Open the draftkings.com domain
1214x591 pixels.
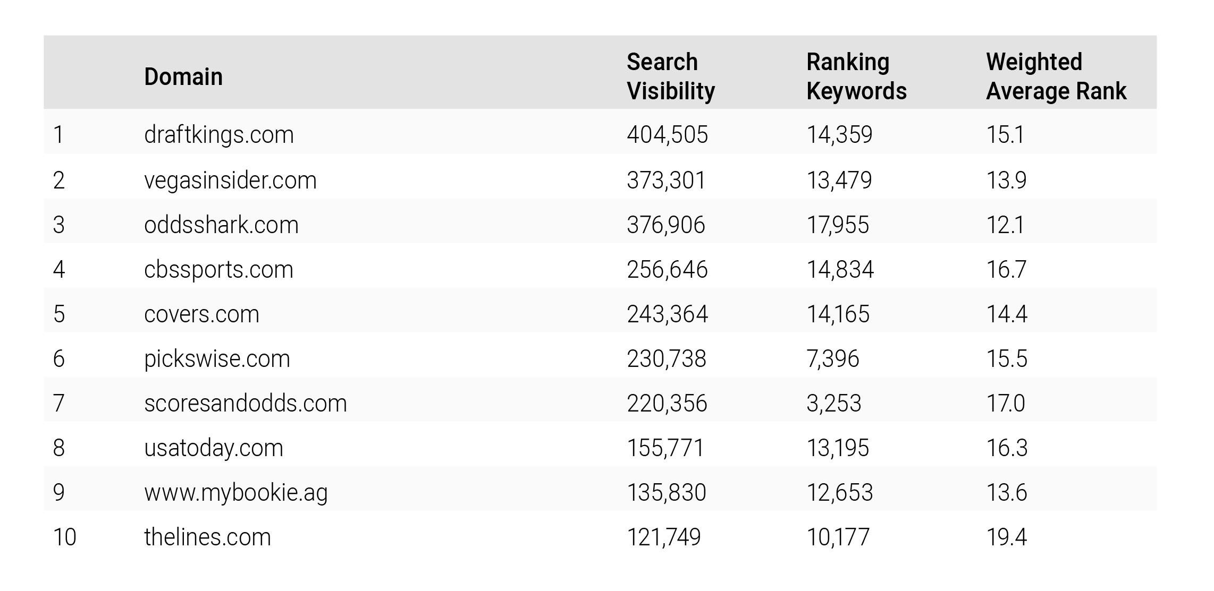[219, 134]
